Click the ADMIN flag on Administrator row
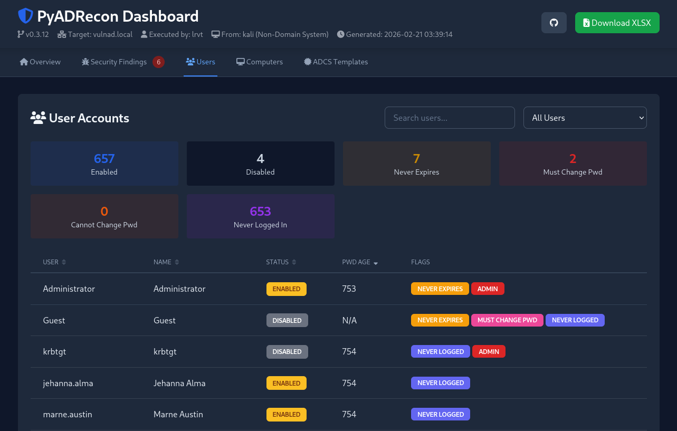This screenshot has width=677, height=431. click(x=488, y=289)
